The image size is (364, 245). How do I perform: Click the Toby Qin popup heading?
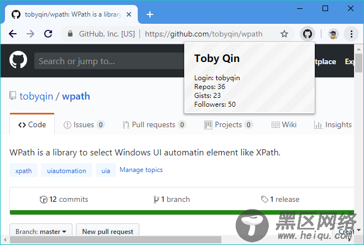(217, 59)
